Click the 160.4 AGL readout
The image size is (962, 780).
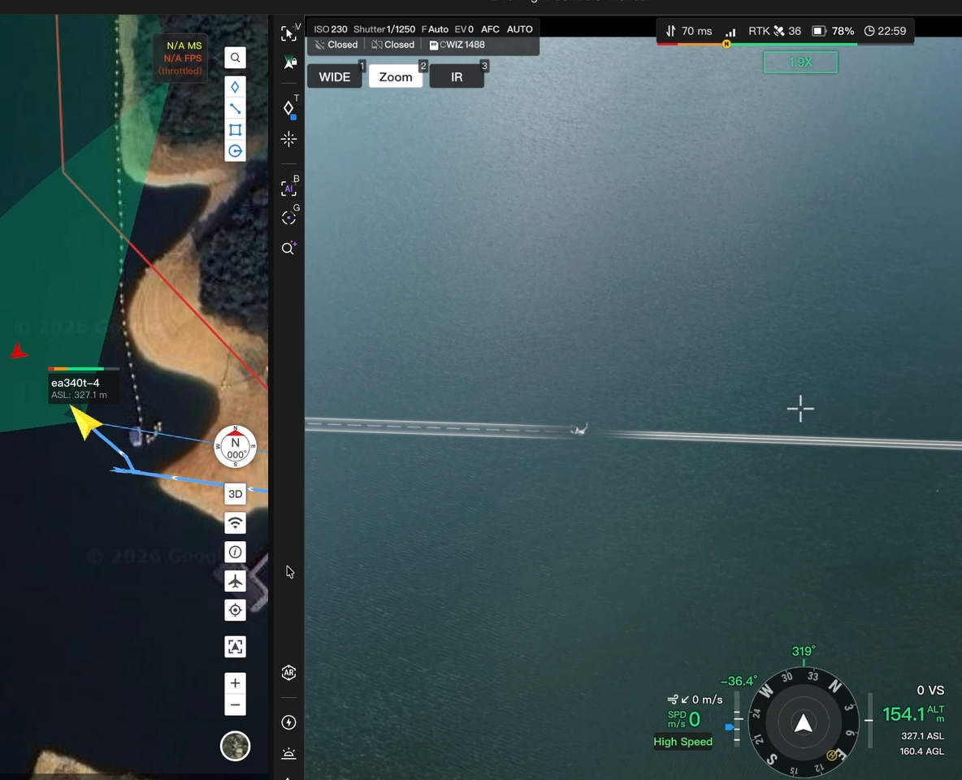point(921,752)
